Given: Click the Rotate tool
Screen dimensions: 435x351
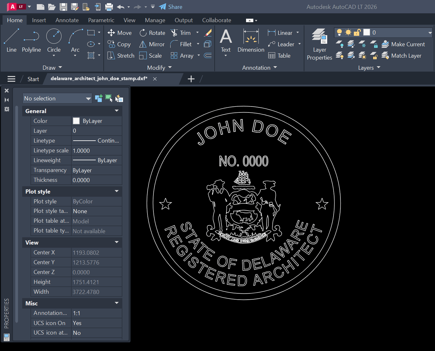Looking at the screenshot, I should coord(152,33).
